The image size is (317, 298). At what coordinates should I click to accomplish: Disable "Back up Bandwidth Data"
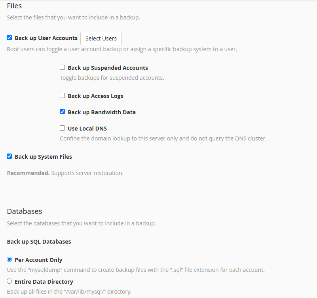62,112
